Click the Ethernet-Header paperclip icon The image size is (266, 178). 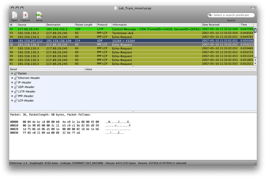pyautogui.click(x=16, y=78)
